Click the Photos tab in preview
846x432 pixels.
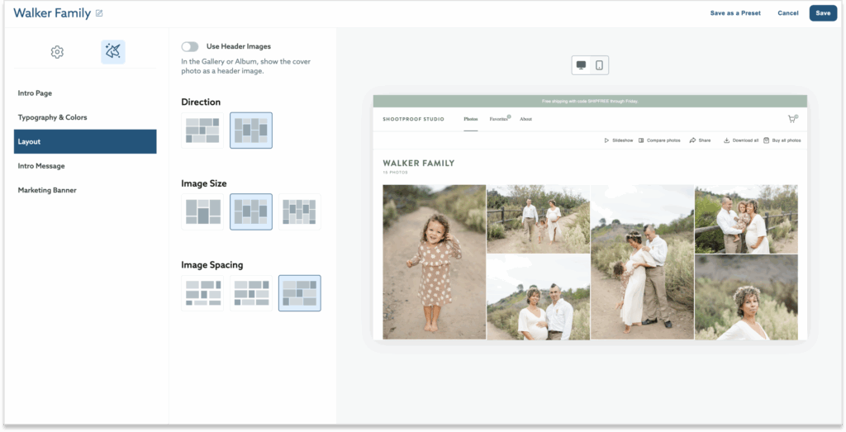470,119
